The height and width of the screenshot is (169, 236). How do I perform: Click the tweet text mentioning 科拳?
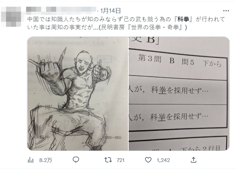coord(126,19)
